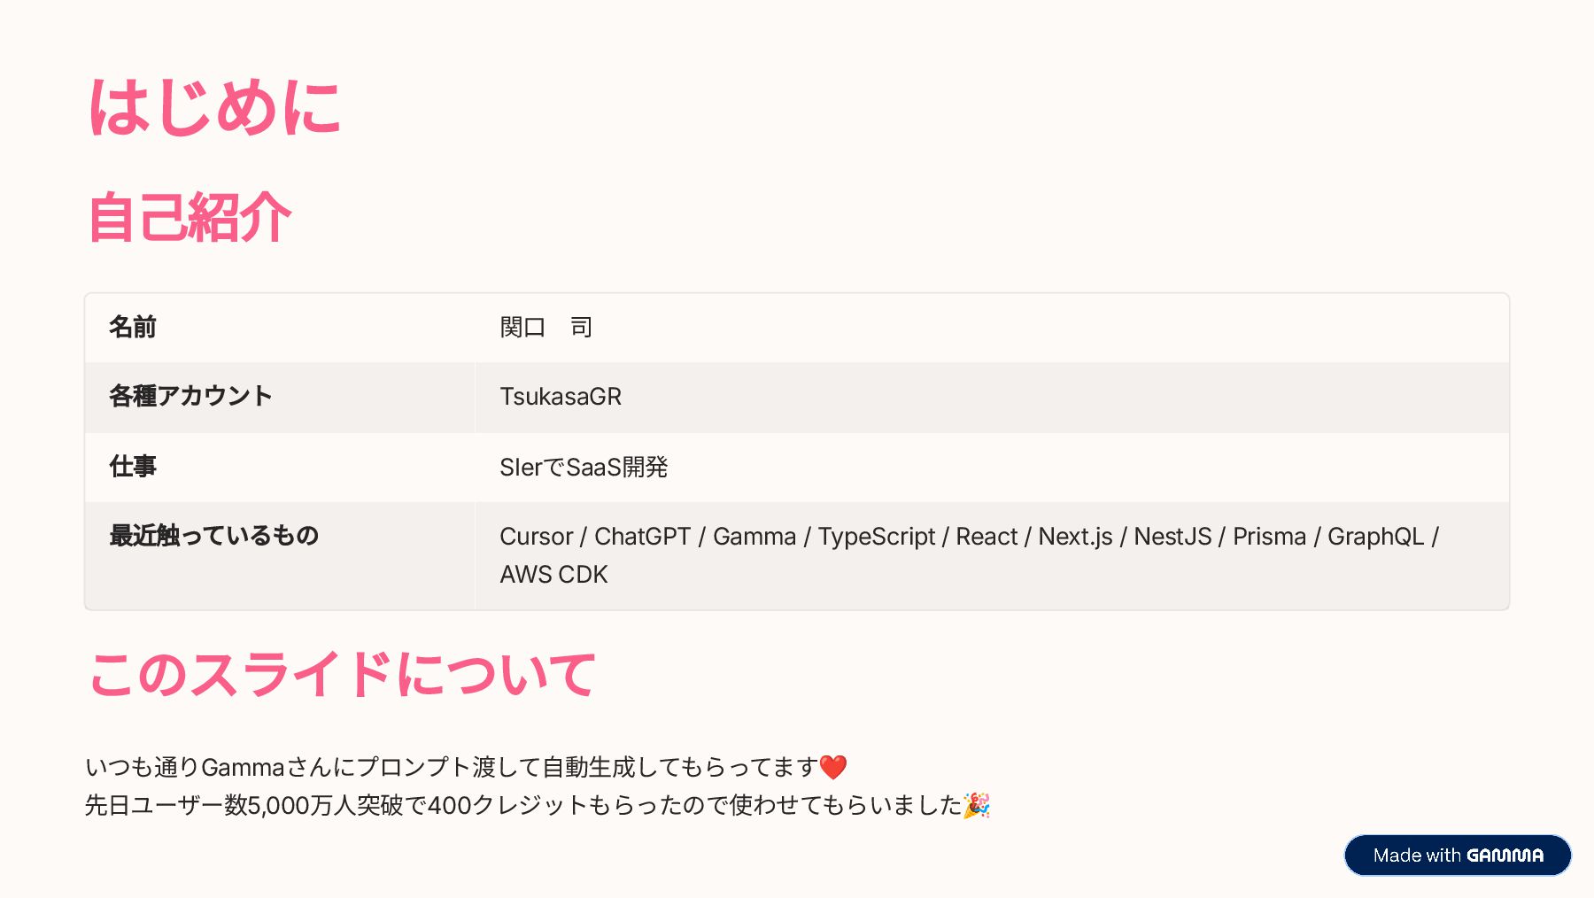The image size is (1594, 898).
Task: Select the SIerでSaaS開発 cell
Action: [584, 467]
